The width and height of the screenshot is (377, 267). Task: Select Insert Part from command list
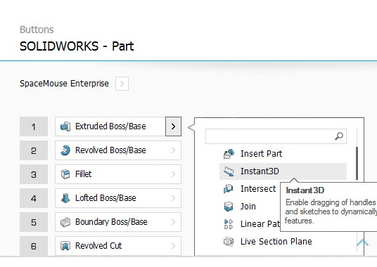(283, 154)
